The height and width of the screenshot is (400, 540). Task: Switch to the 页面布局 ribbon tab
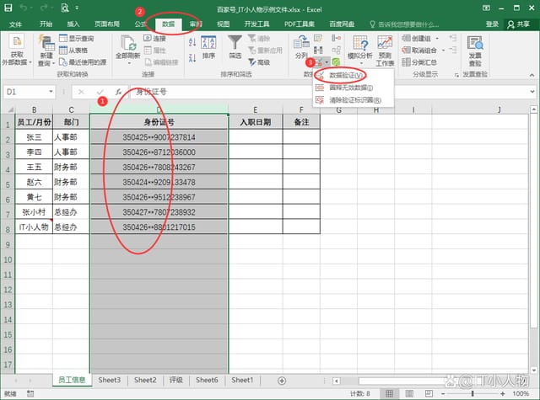(x=107, y=24)
